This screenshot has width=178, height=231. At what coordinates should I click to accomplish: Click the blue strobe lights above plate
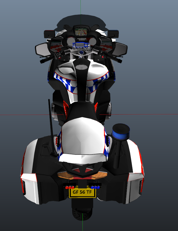pos(95,188)
